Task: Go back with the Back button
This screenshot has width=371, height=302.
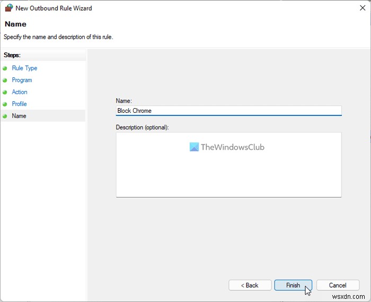Action: pos(250,285)
